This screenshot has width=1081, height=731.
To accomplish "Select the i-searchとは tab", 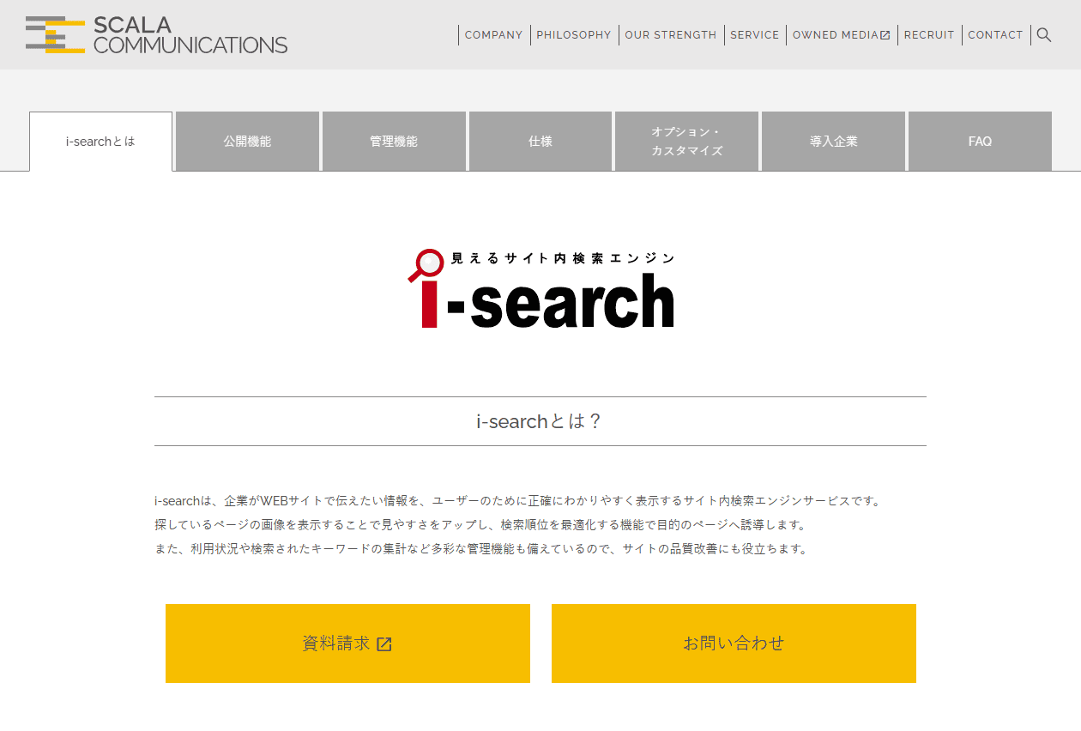I will [x=100, y=142].
